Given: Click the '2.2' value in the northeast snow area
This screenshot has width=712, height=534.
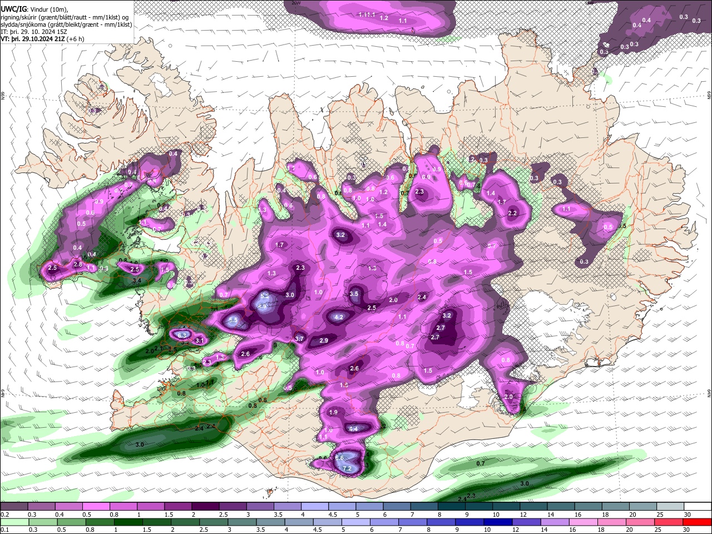Looking at the screenshot, I should tap(512, 213).
